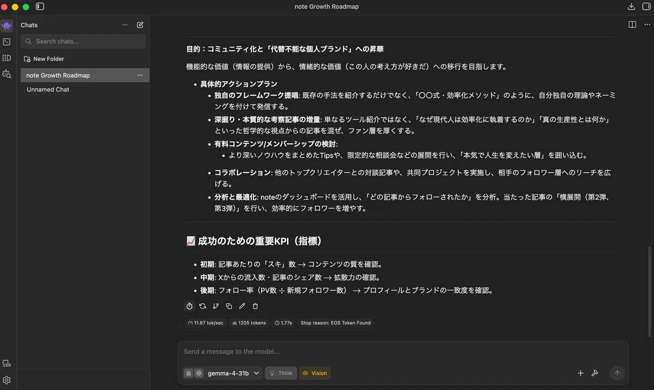The image size is (654, 390).
Task: Open the model Discover search view
Action: click(x=7, y=74)
